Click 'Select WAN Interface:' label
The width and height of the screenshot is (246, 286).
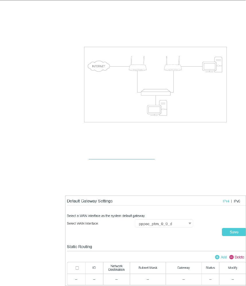(83, 223)
